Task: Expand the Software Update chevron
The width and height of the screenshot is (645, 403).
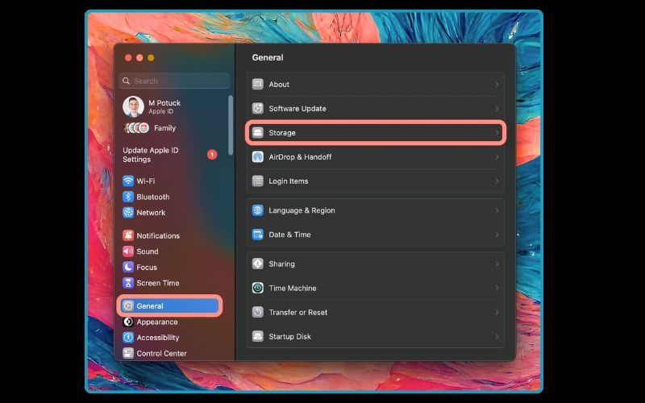Action: [497, 109]
